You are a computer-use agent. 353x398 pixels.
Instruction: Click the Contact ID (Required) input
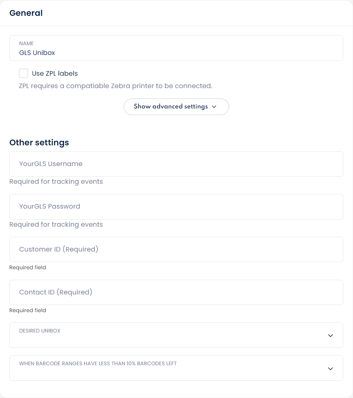pos(176,292)
